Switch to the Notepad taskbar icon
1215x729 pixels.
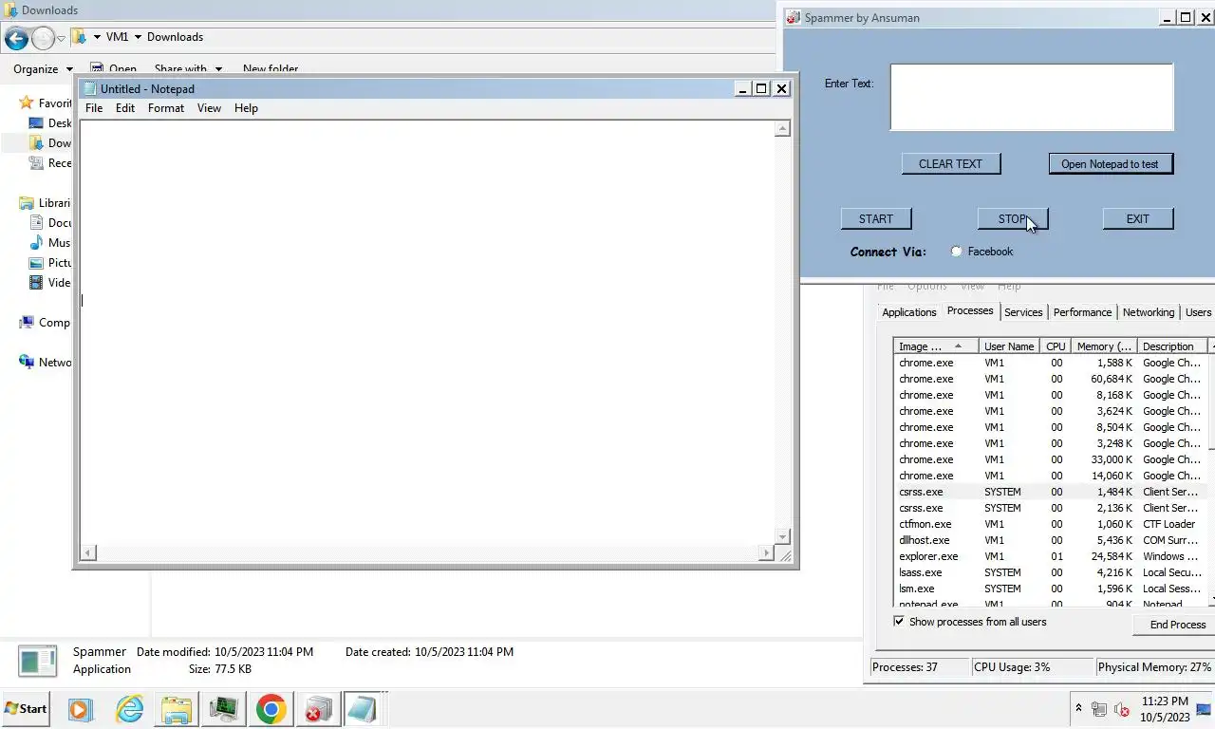(x=363, y=709)
